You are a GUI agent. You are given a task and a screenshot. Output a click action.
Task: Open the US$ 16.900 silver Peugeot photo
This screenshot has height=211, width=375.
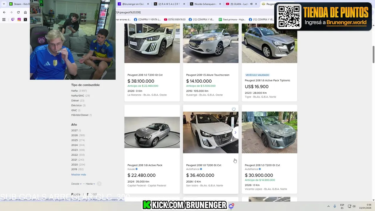tap(269, 43)
